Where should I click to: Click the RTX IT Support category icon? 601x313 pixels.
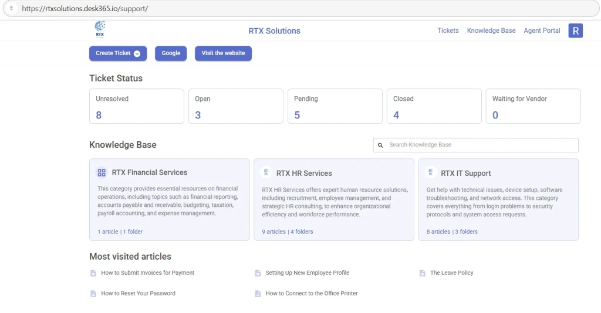430,172
